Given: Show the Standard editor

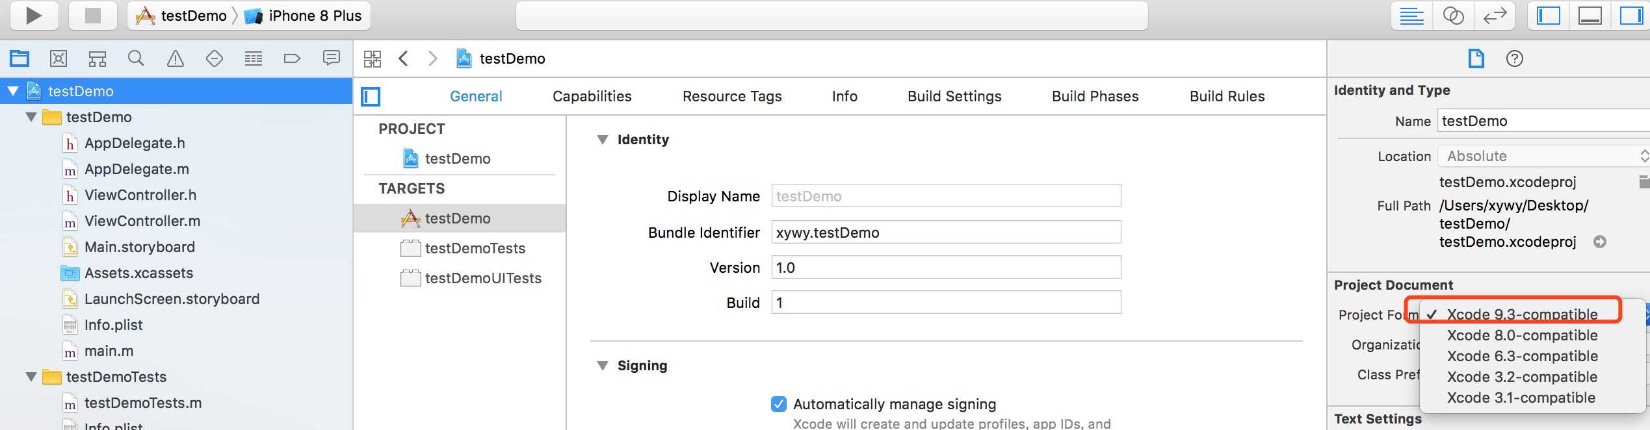Looking at the screenshot, I should (x=1411, y=16).
